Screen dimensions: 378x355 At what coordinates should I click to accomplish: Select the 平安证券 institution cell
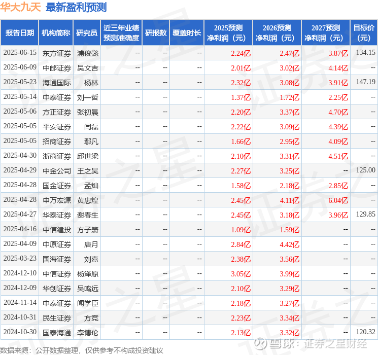[57, 127]
